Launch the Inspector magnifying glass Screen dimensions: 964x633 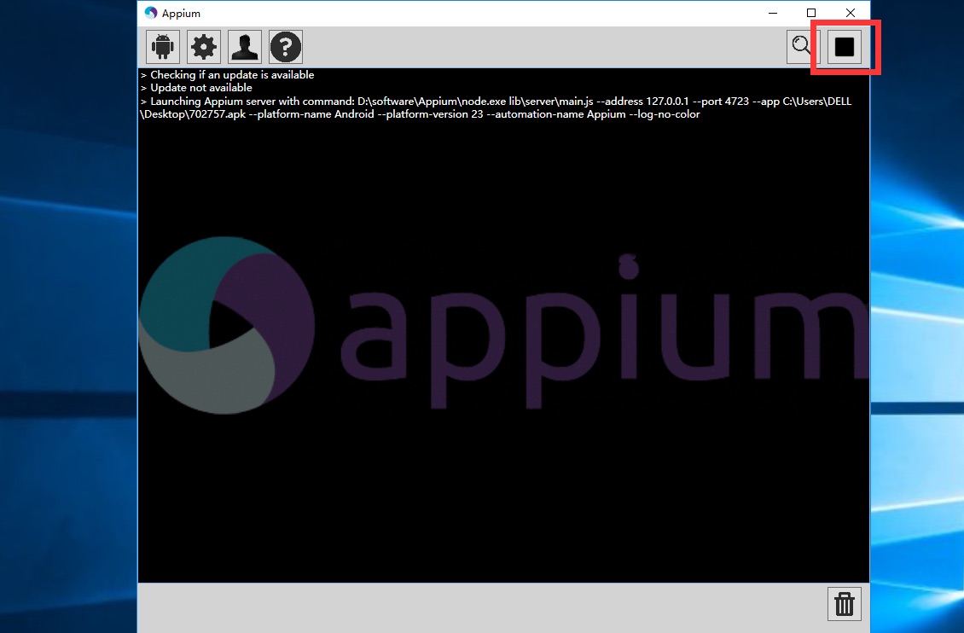tap(803, 47)
